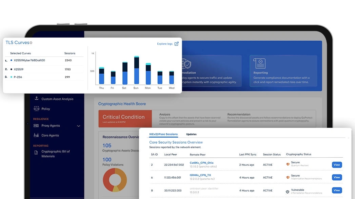Select the IKEv2/IPsec Sessions tab
Viewport: 355px width, 199px height.
[x=163, y=134]
